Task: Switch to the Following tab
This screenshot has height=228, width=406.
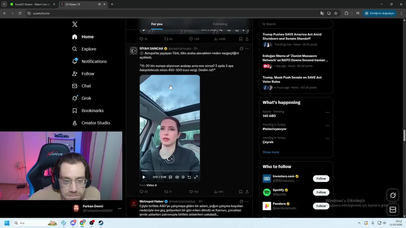Action: tap(220, 24)
